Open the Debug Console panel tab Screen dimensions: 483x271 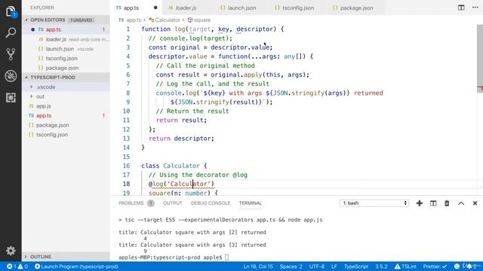(211, 203)
